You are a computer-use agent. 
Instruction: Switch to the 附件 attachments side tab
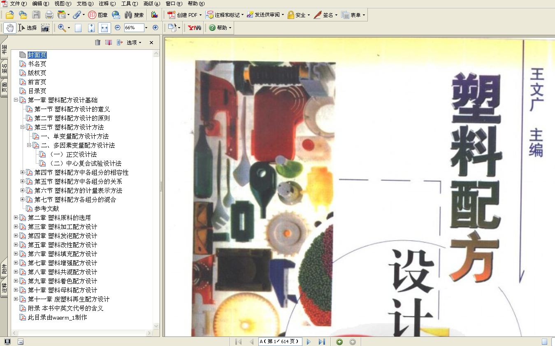point(4,269)
